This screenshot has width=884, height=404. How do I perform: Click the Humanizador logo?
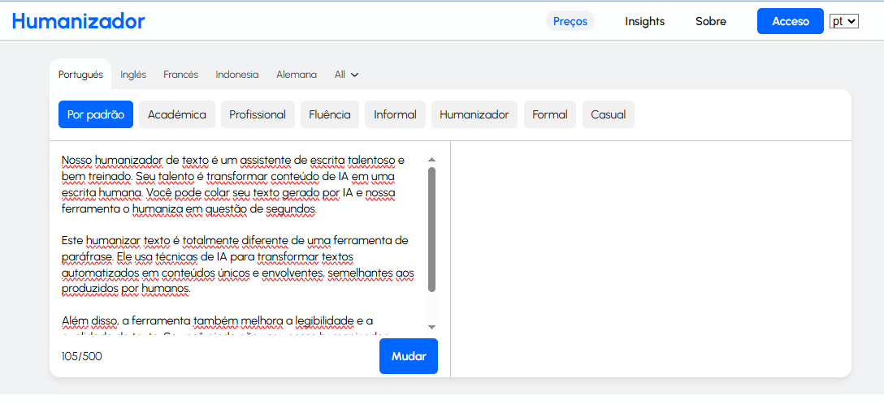[79, 21]
